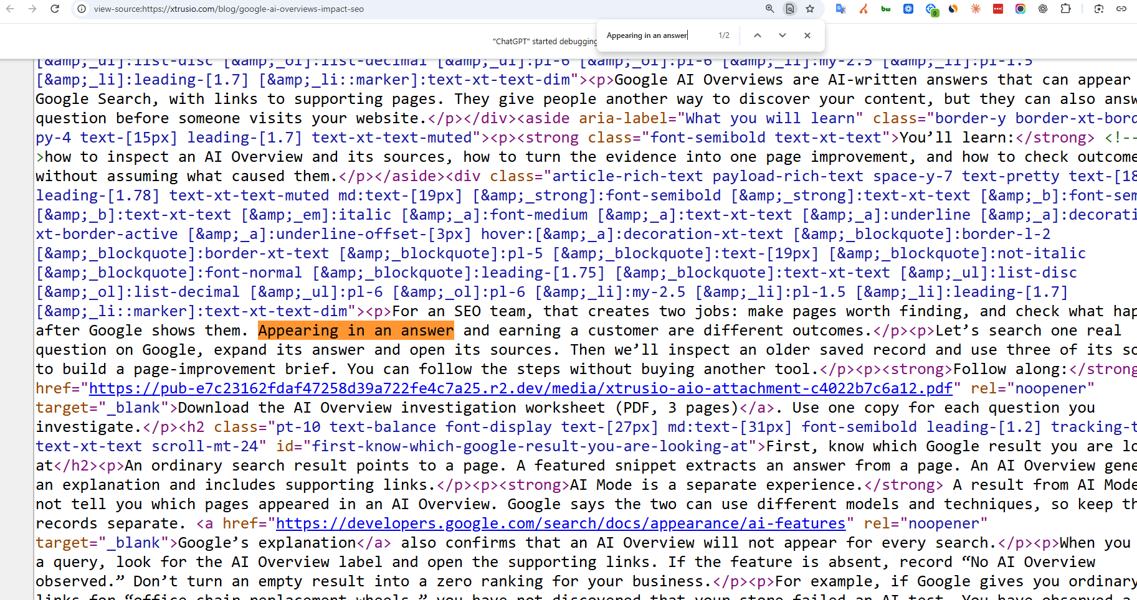The image size is (1137, 600).
Task: Click the link icon in the toolbar
Action: [x=1121, y=9]
